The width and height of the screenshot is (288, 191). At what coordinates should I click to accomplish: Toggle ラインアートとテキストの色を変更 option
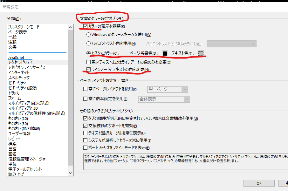(88, 69)
